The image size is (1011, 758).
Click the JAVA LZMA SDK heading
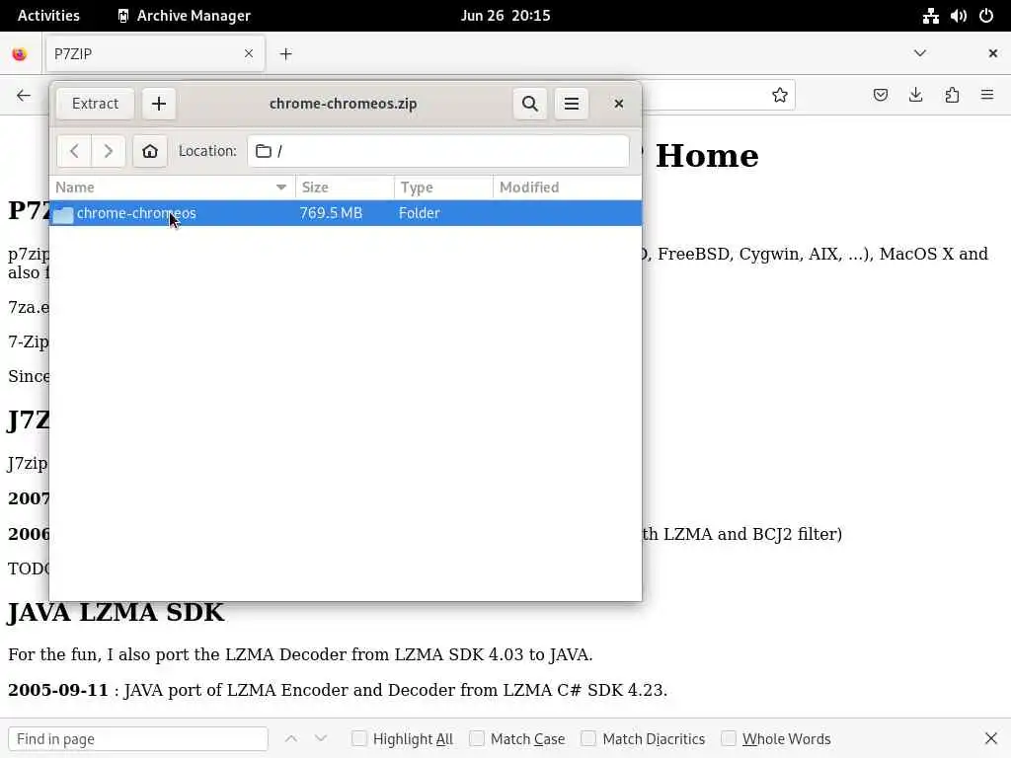point(117,612)
